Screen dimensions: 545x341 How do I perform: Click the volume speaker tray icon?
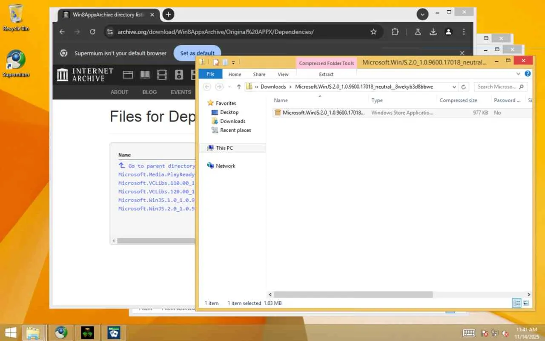(505, 333)
